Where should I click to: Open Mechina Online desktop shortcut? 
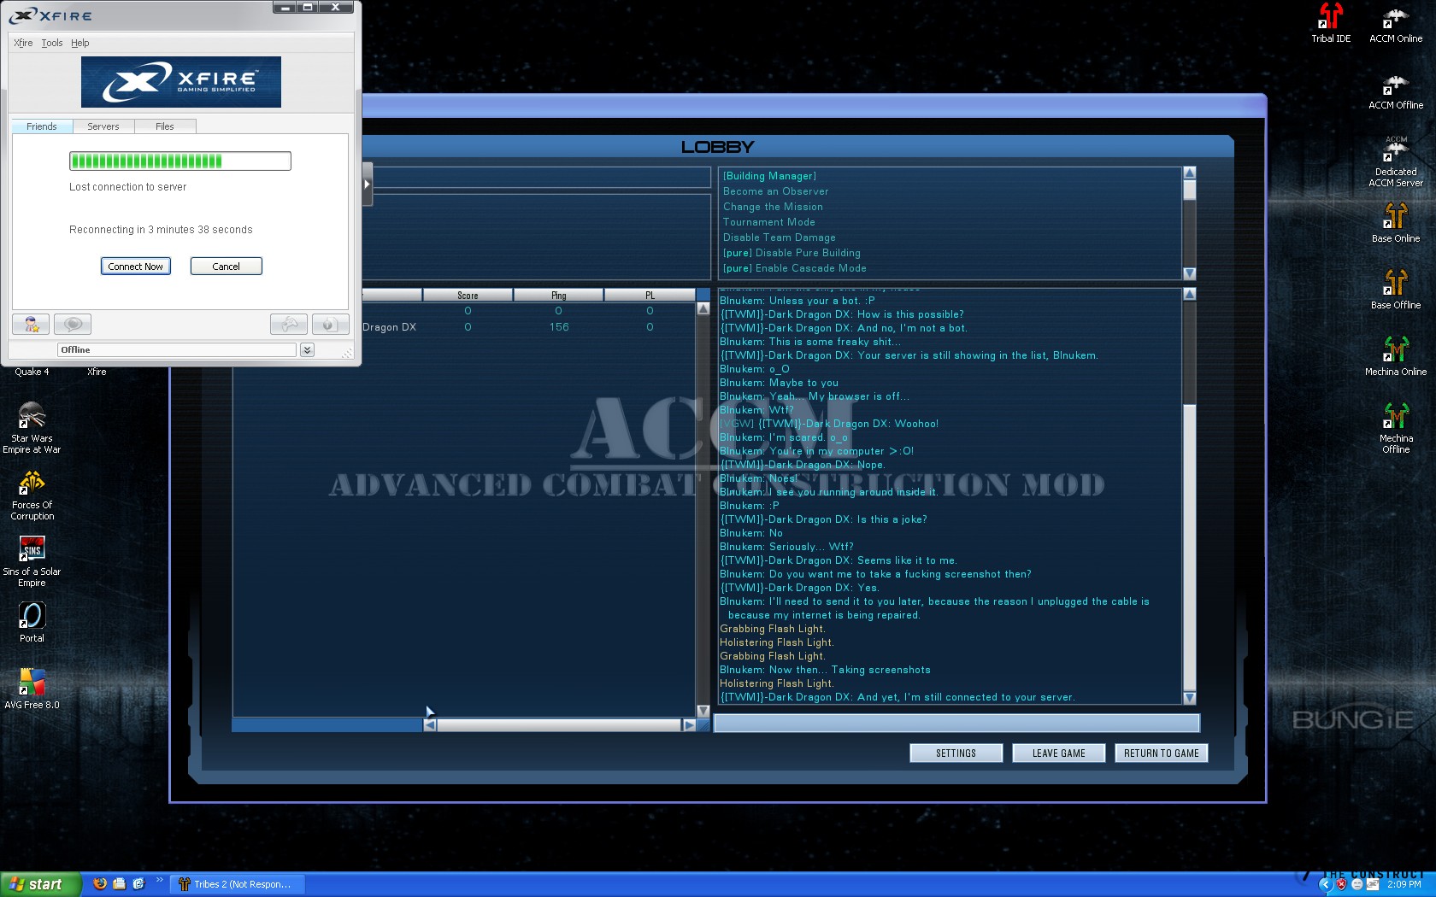coord(1396,356)
